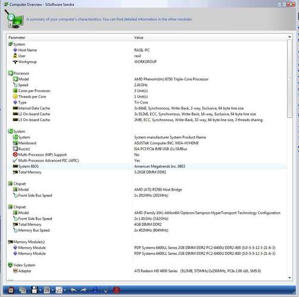299x297 pixels.
Task: Click the first PDP Systems Memory Module value
Action: click(x=204, y=248)
